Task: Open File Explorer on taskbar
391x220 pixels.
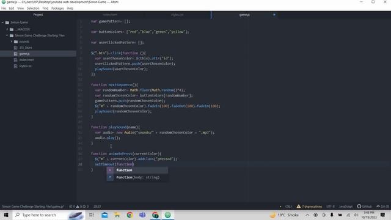Action: (x=117, y=215)
